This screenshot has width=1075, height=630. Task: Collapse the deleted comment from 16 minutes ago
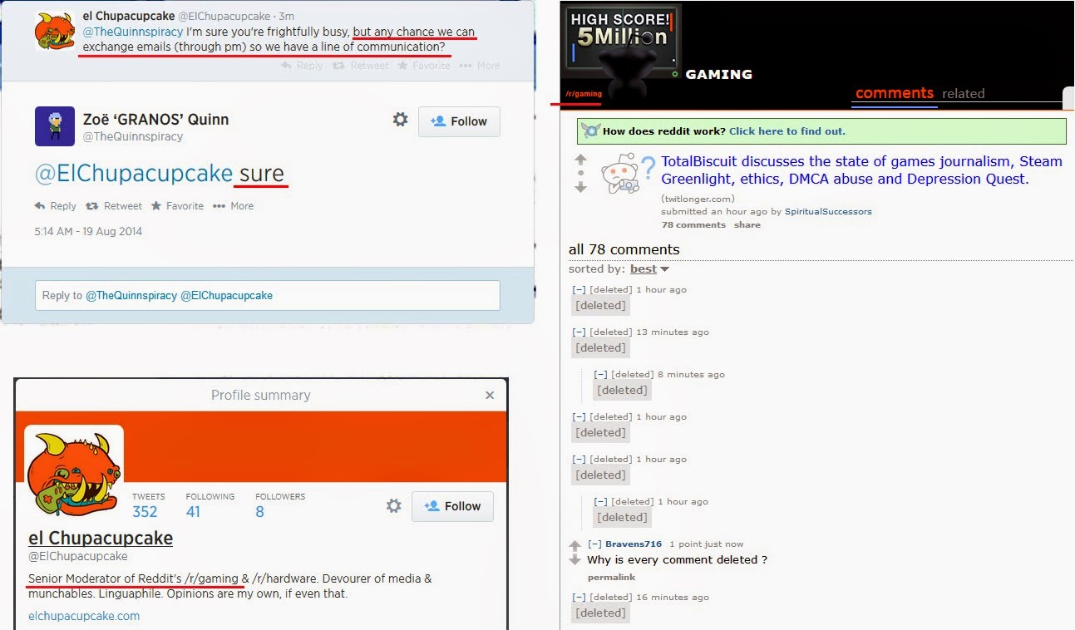(579, 597)
